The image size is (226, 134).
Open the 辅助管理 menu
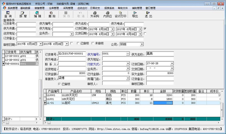(137, 8)
